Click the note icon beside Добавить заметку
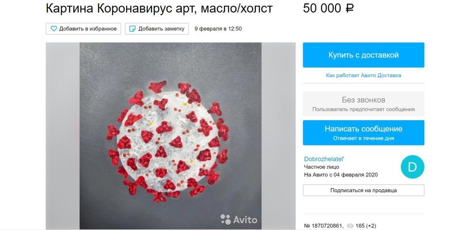Viewport: 476px width, 230px height. [132, 29]
